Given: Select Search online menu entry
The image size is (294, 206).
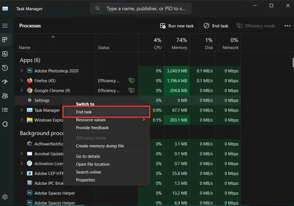Looking at the screenshot, I should (x=106, y=172).
